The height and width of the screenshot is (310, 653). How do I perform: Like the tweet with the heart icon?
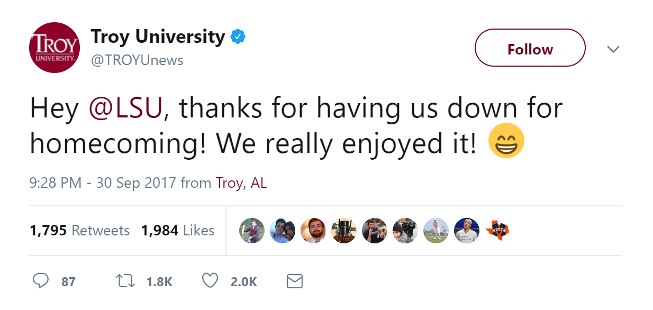click(210, 280)
